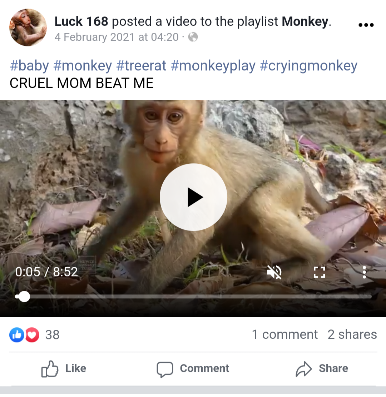Like the post with thumbs-up button
Image resolution: width=386 pixels, height=397 pixels.
click(64, 369)
